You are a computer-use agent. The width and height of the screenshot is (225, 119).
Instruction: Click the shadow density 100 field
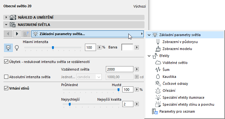point(128,90)
